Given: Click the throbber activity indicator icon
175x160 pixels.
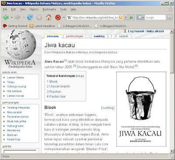Looking at the screenshot, I should [x=171, y=9].
